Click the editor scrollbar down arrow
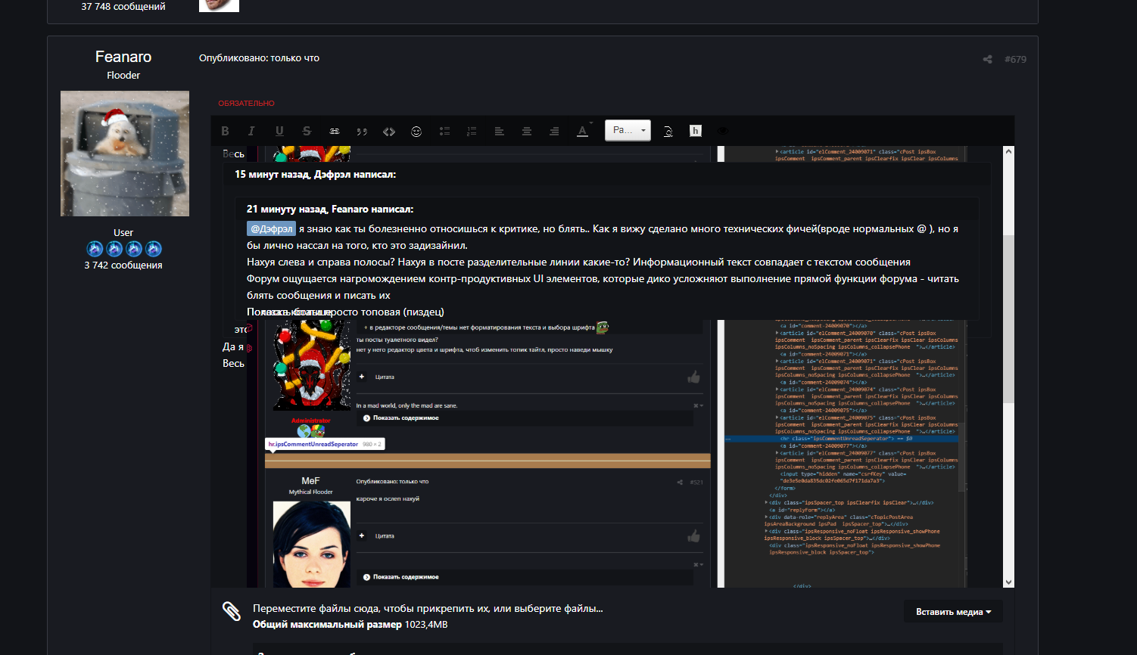1137x655 pixels. pos(1008,582)
